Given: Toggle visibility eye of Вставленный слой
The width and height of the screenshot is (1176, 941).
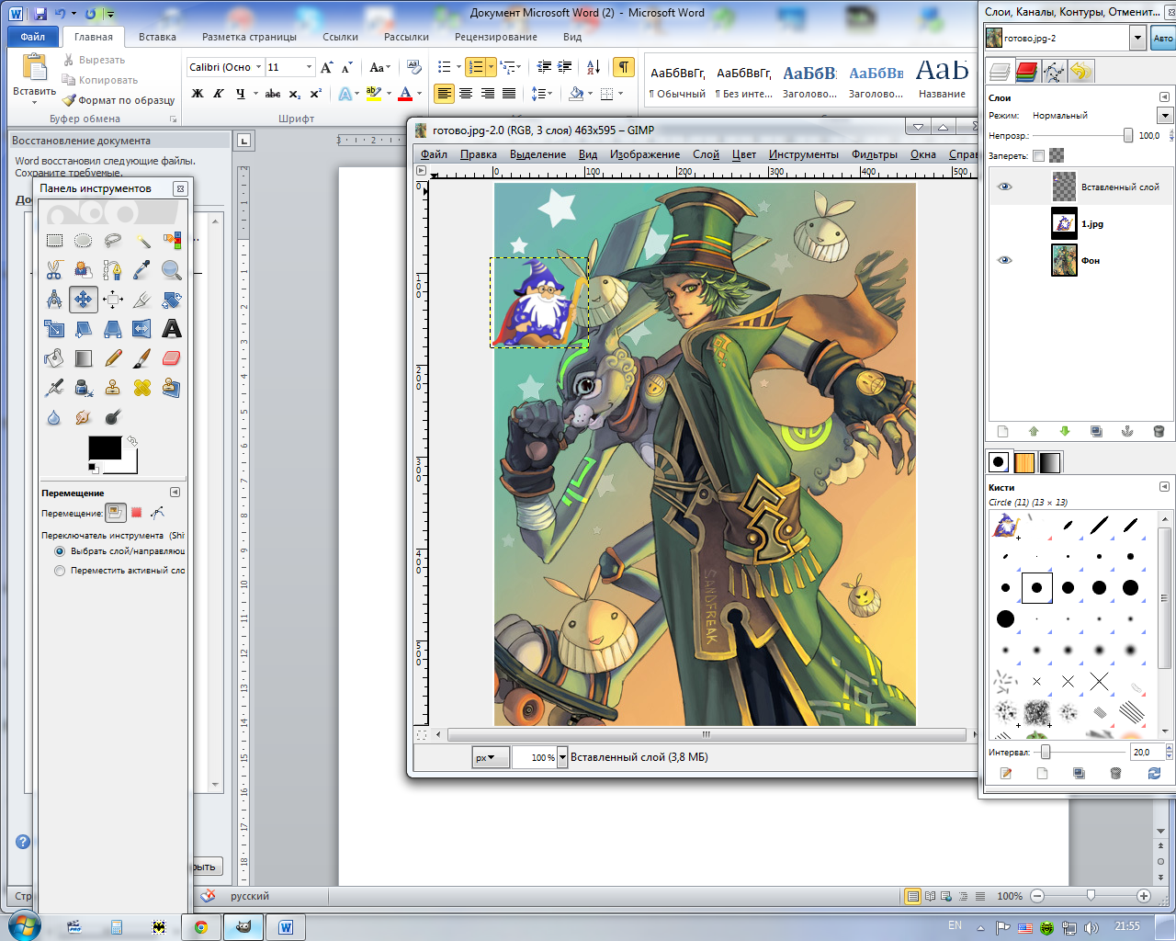Looking at the screenshot, I should click(1004, 187).
